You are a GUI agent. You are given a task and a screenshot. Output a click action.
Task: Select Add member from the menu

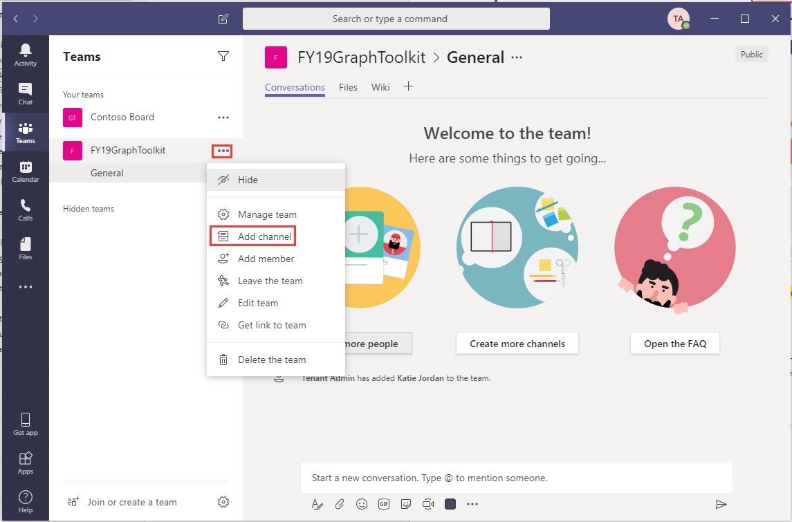click(276, 259)
